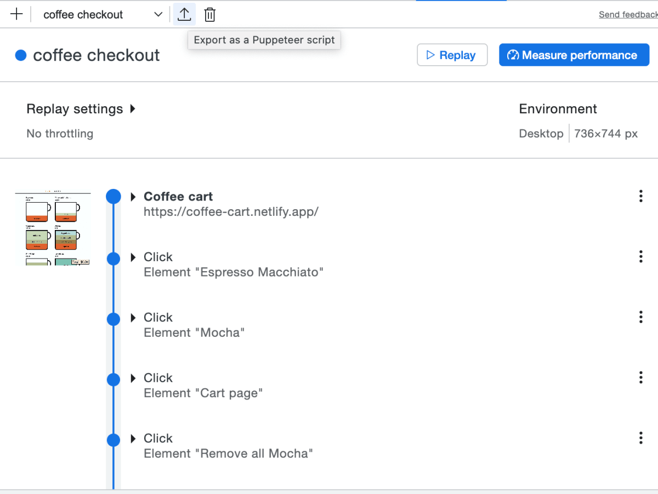Expand the Coffee cart step details
Image resolution: width=658 pixels, height=494 pixels.
pyautogui.click(x=133, y=197)
